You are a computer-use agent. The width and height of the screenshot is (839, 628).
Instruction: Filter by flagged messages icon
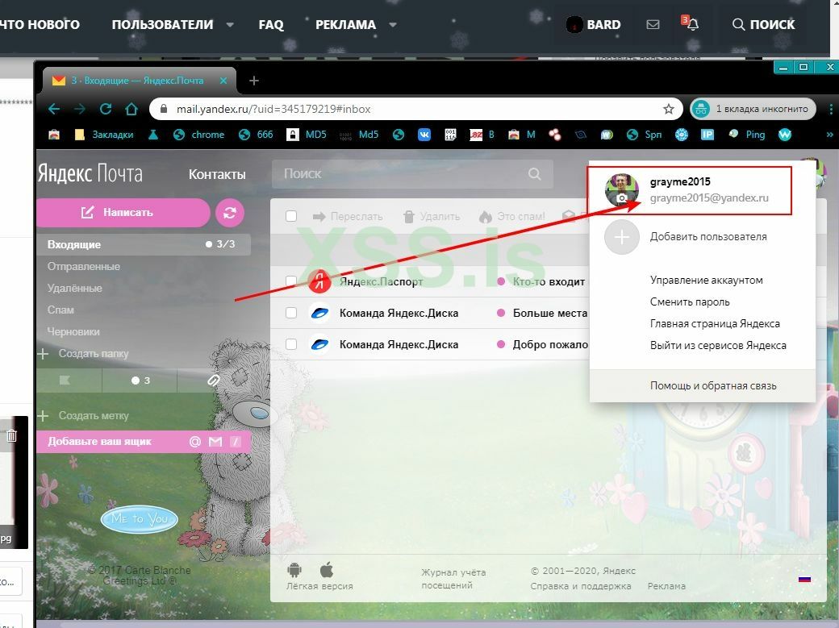click(x=65, y=381)
